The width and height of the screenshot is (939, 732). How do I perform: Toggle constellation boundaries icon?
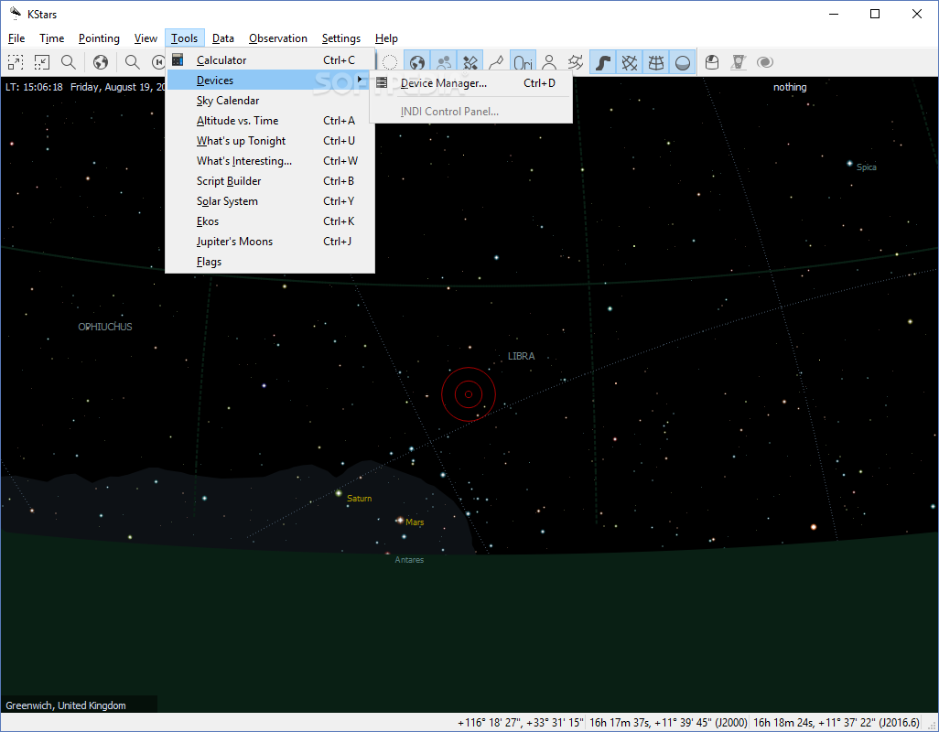click(x=576, y=62)
